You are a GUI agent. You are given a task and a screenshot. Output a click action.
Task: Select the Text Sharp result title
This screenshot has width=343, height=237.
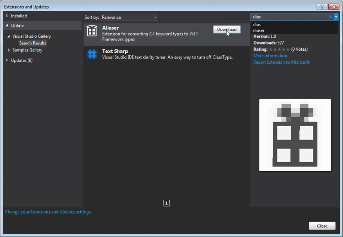tap(115, 51)
